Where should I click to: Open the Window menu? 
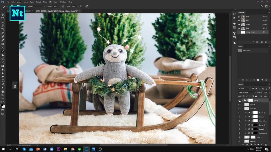tap(63, 2)
